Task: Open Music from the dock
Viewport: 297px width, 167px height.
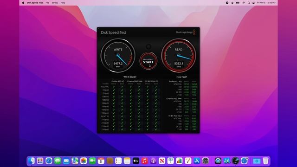Action: [x=144, y=161]
